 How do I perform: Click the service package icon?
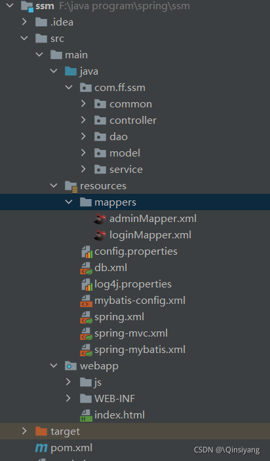[100, 170]
